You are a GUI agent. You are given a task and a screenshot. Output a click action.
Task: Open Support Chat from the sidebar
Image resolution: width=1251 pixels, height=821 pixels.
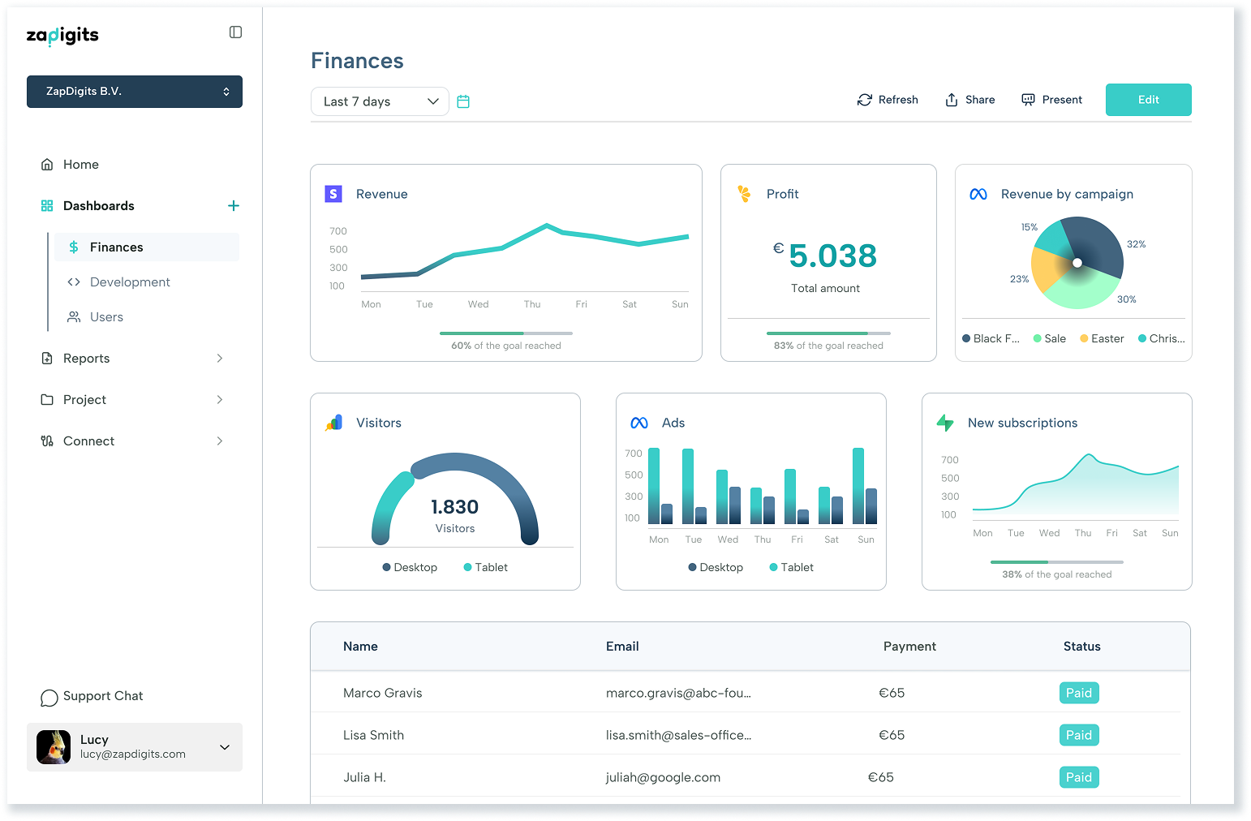click(x=92, y=697)
